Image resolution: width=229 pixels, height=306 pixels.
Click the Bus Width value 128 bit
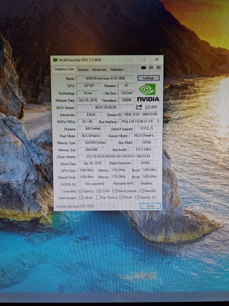pos(147,142)
